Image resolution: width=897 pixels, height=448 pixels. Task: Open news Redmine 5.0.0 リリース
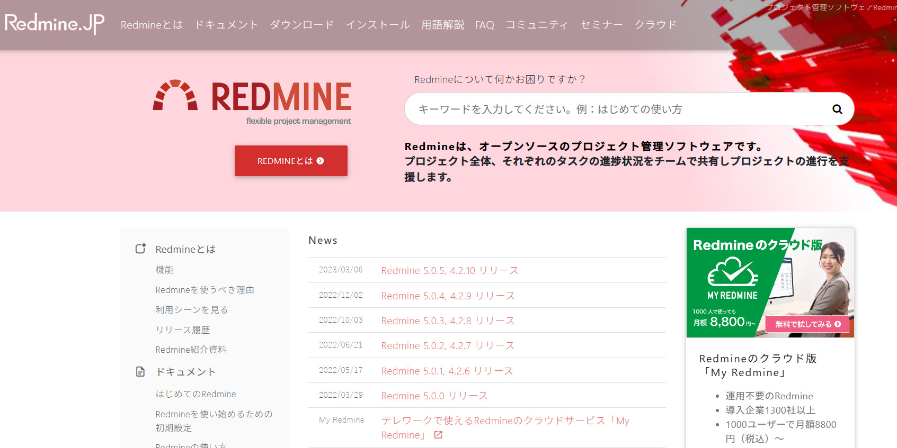434,396
